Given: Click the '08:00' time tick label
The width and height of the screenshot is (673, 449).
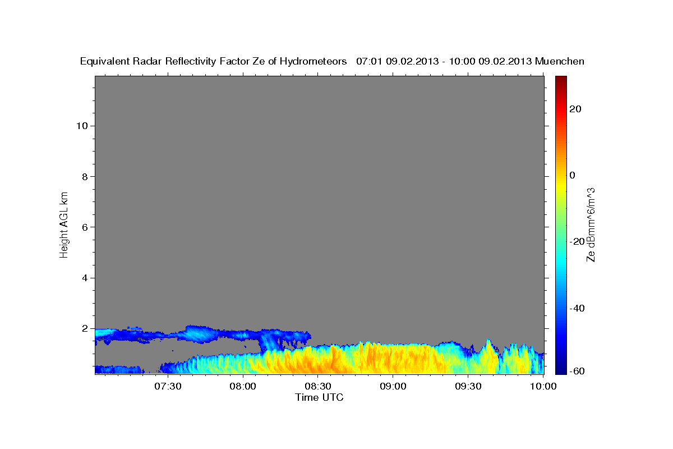Looking at the screenshot, I should click(243, 387).
